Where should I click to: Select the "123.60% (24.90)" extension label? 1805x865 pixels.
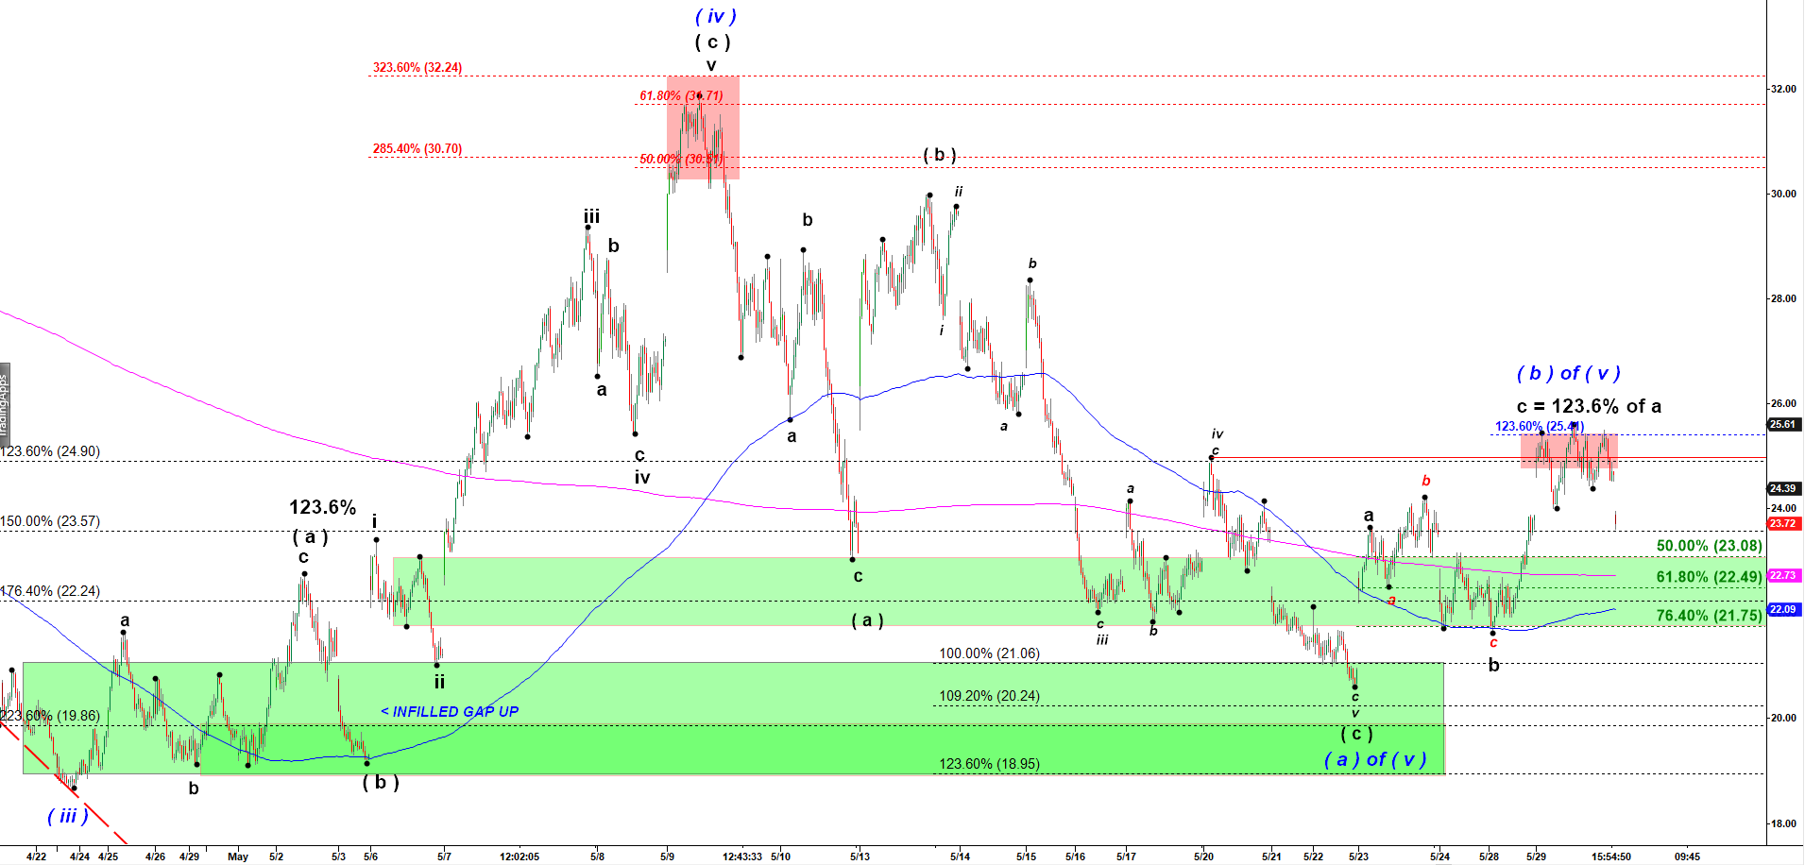50,451
